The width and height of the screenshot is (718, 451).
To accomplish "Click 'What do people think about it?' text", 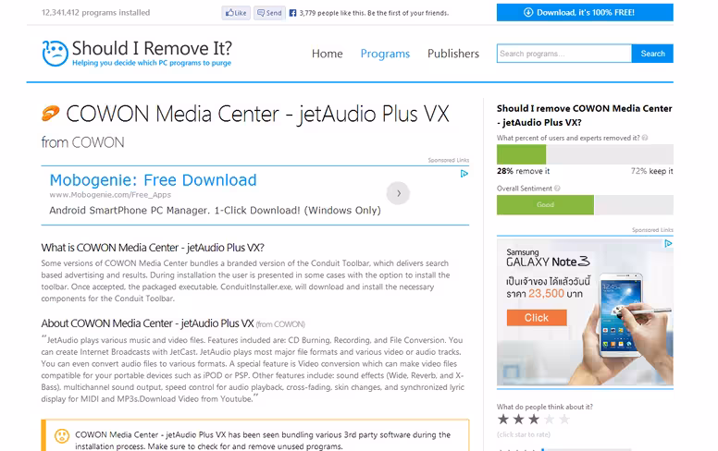I will 544,407.
